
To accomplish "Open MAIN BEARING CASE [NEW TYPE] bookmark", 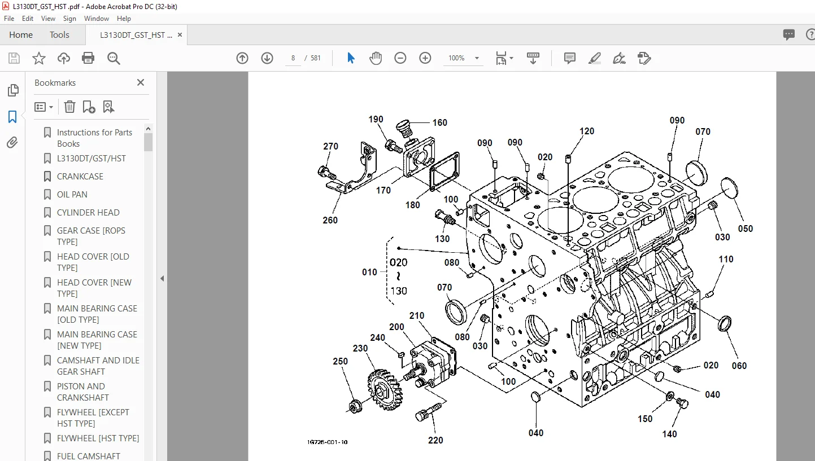I will click(97, 340).
